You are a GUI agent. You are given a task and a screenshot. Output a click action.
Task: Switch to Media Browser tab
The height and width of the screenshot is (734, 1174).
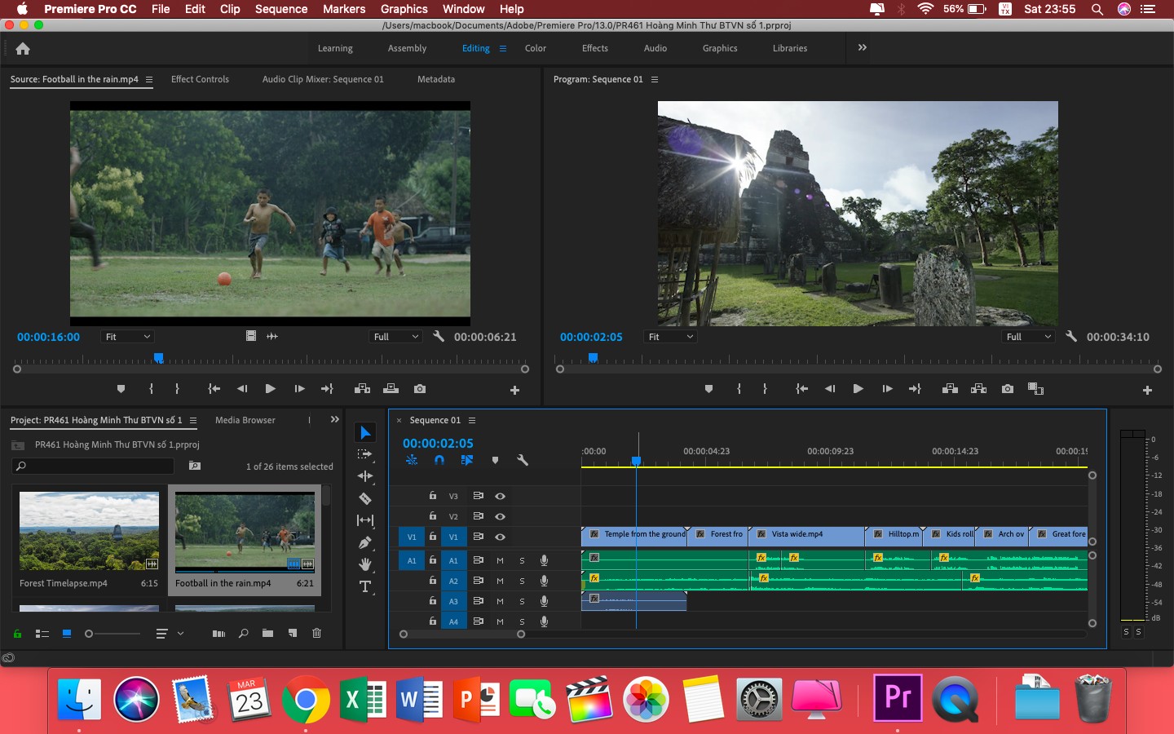(x=245, y=420)
